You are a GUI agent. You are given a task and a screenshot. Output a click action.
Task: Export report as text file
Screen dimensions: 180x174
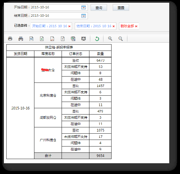click(62, 39)
